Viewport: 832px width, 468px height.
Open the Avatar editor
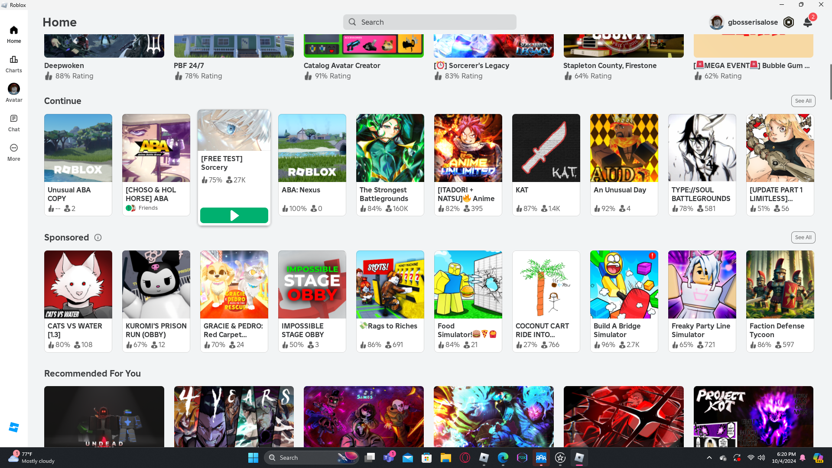[x=14, y=93]
